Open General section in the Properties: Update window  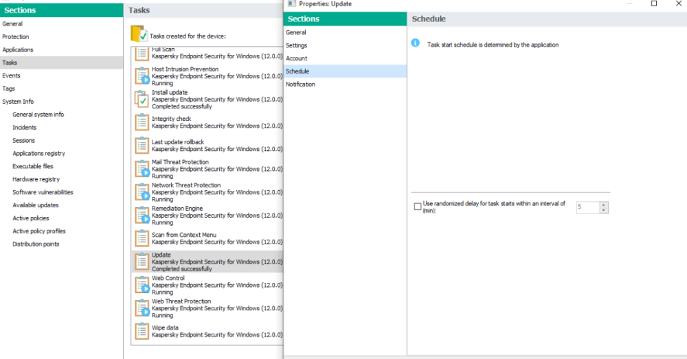pos(346,32)
